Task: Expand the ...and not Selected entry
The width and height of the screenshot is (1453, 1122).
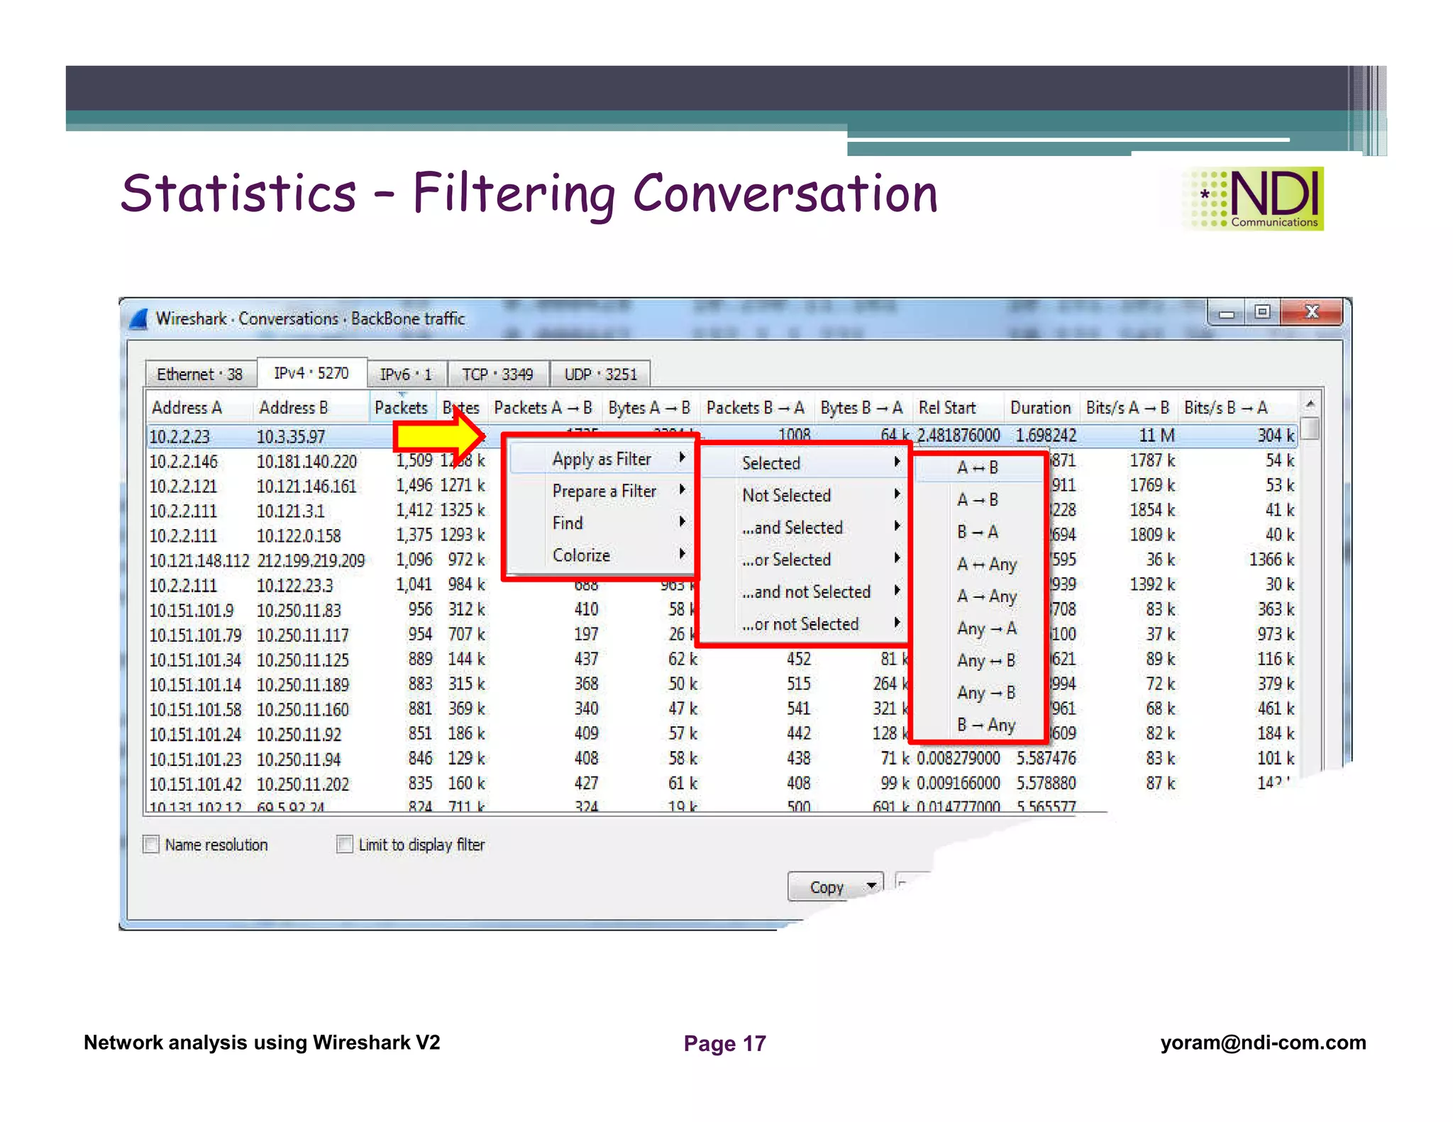Action: pyautogui.click(x=805, y=591)
